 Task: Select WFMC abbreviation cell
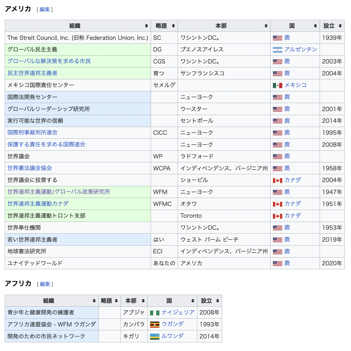[164, 204]
